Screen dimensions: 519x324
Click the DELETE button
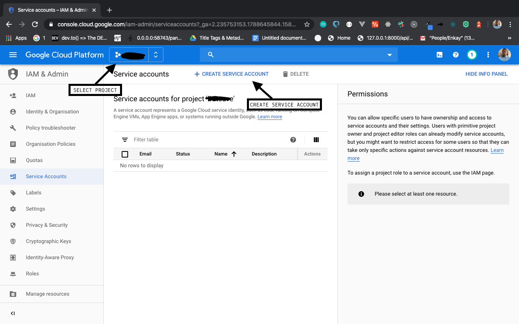(x=296, y=74)
